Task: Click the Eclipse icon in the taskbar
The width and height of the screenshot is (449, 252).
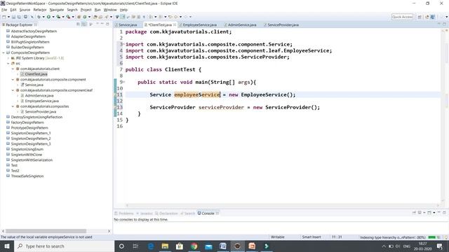Action: point(237,246)
